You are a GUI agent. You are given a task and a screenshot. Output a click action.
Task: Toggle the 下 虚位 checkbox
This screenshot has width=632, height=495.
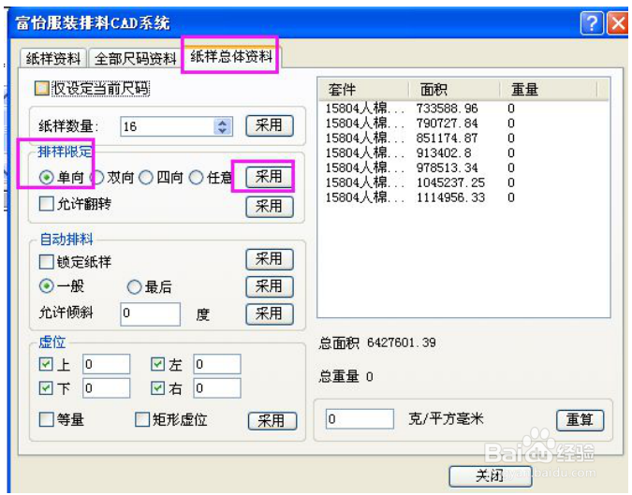click(x=46, y=388)
